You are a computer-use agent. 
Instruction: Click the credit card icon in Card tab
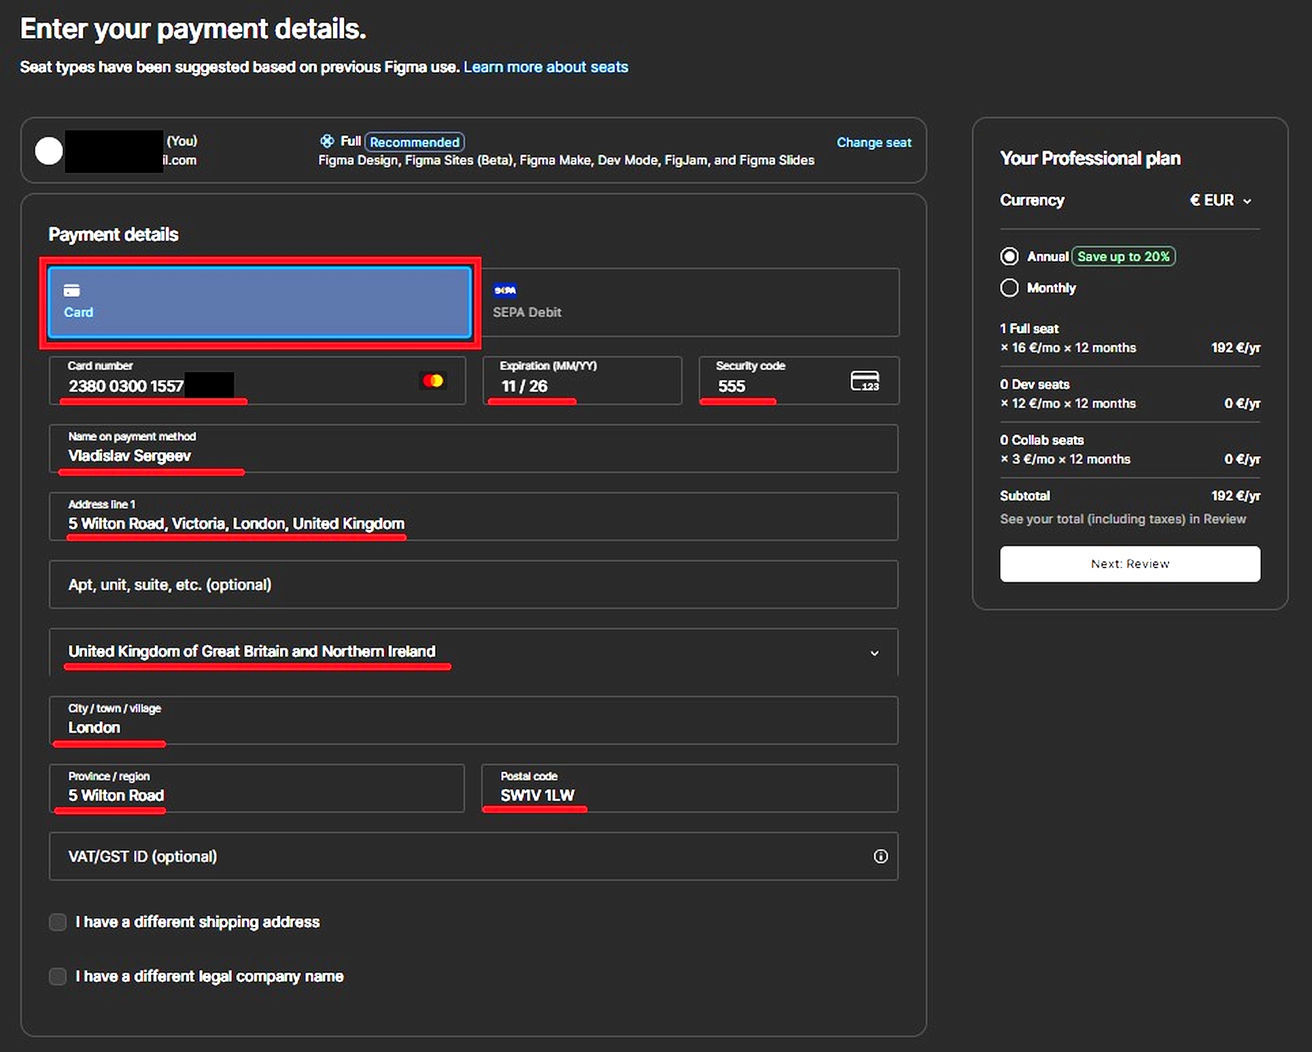[71, 291]
